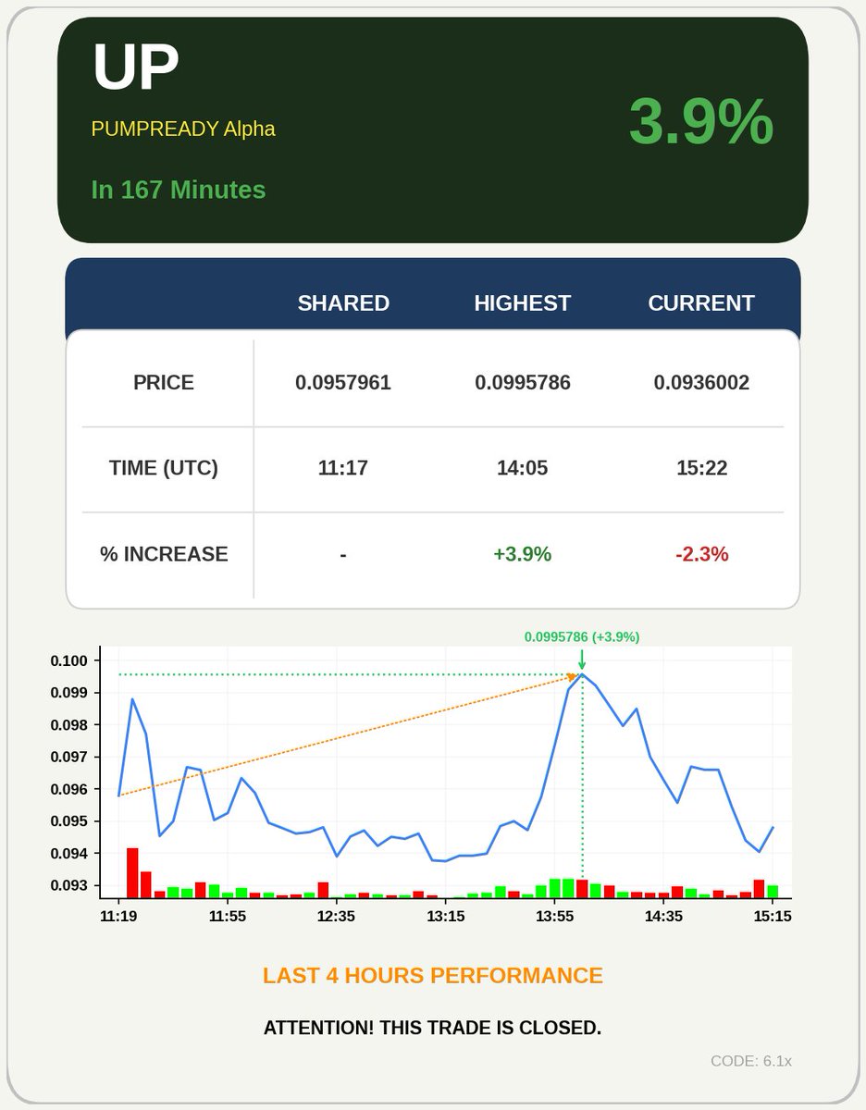Click the 0.096 y-axis label
Viewport: 866px width, 1110px height.
tap(69, 789)
